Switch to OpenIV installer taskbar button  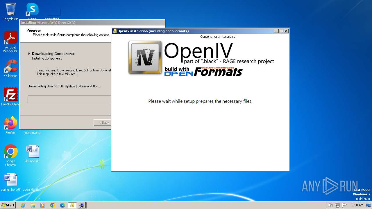tap(72, 205)
